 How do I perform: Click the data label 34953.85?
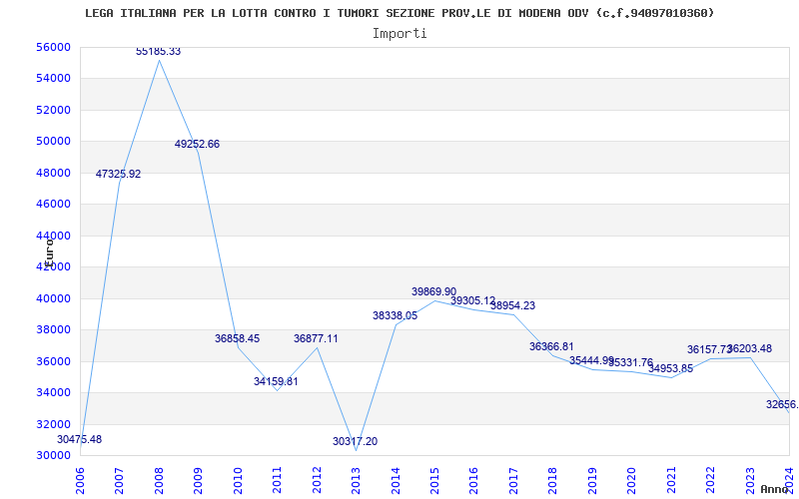(x=670, y=368)
